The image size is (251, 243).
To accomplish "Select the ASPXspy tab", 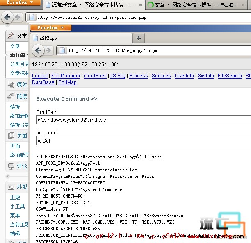I will click(x=81, y=38).
